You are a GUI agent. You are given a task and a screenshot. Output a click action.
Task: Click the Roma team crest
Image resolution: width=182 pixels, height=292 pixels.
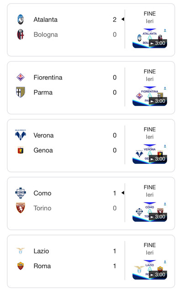[21, 266]
